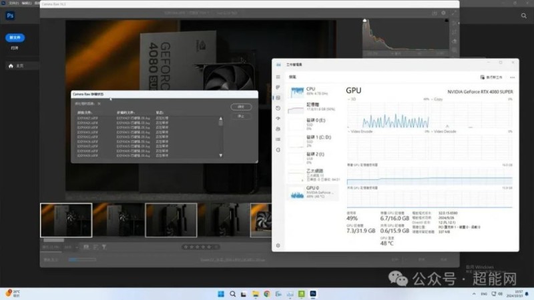The image size is (534, 300).
Task: Select highlighted filmstrip thumbnail of upright graphics card
Action: point(171,220)
